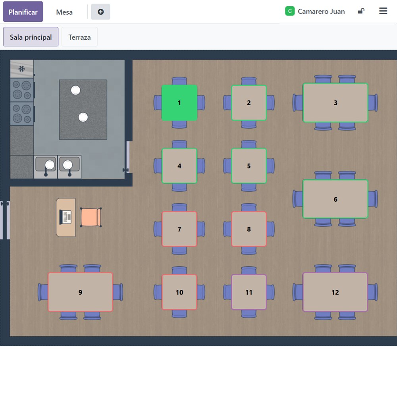This screenshot has height=397, width=397.
Task: Select the Sala principal tab
Action: pos(31,37)
